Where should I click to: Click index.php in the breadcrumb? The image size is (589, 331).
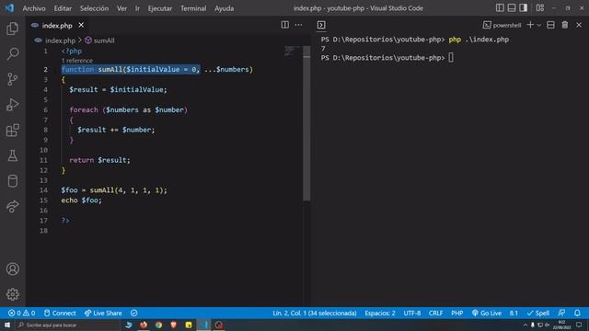coord(60,40)
